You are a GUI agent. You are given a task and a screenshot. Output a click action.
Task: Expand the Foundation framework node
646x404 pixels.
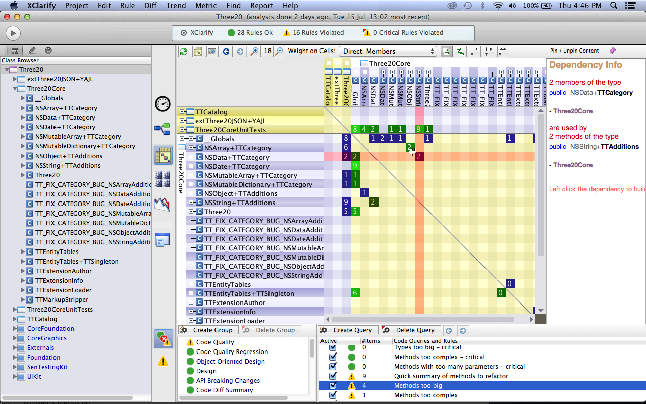(15, 358)
